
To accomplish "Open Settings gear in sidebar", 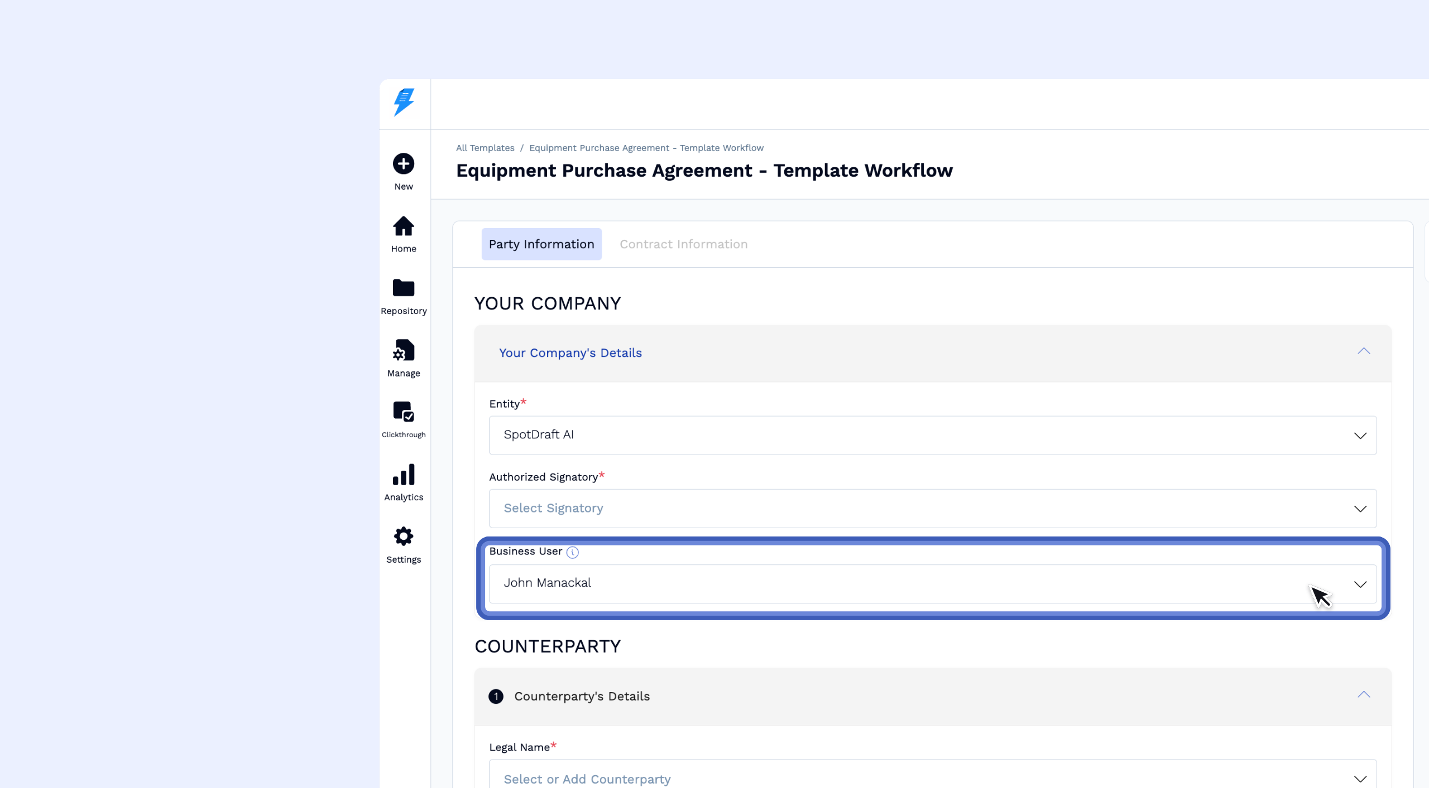I will [404, 537].
